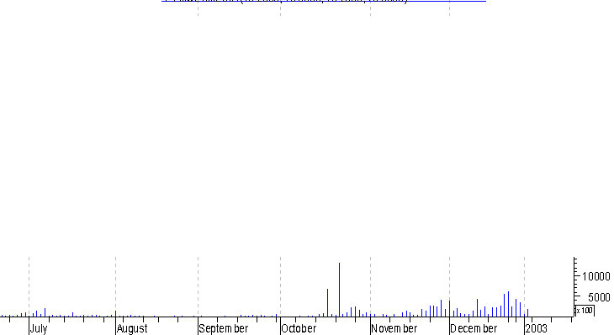This screenshot has height=335, width=614.
Task: Select the second-tallest October volume bar
Action: click(x=328, y=302)
